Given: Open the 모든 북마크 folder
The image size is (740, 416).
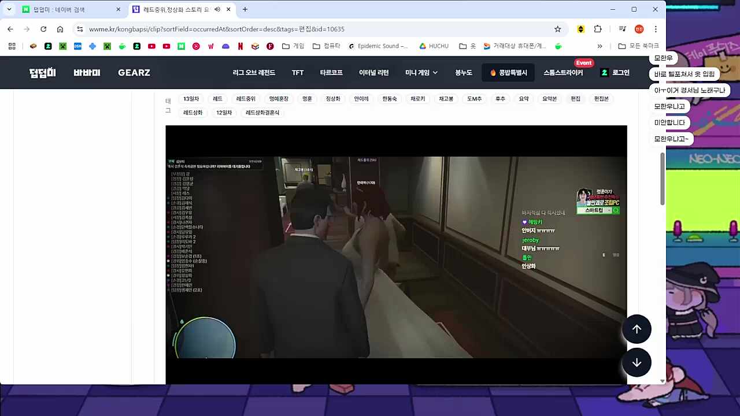Looking at the screenshot, I should pos(638,46).
